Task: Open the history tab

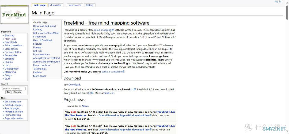Action: (90, 5)
